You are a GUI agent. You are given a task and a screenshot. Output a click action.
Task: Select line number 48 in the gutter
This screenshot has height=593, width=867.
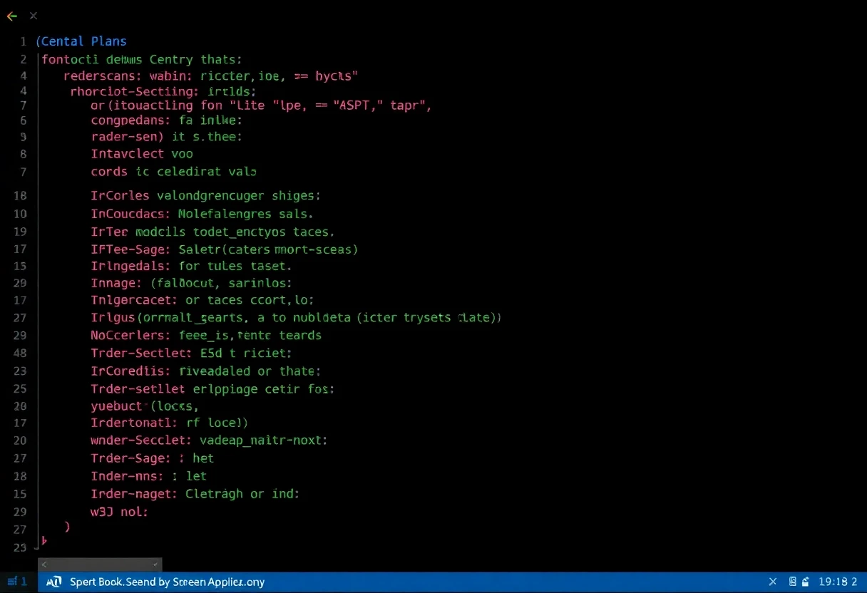(x=20, y=353)
